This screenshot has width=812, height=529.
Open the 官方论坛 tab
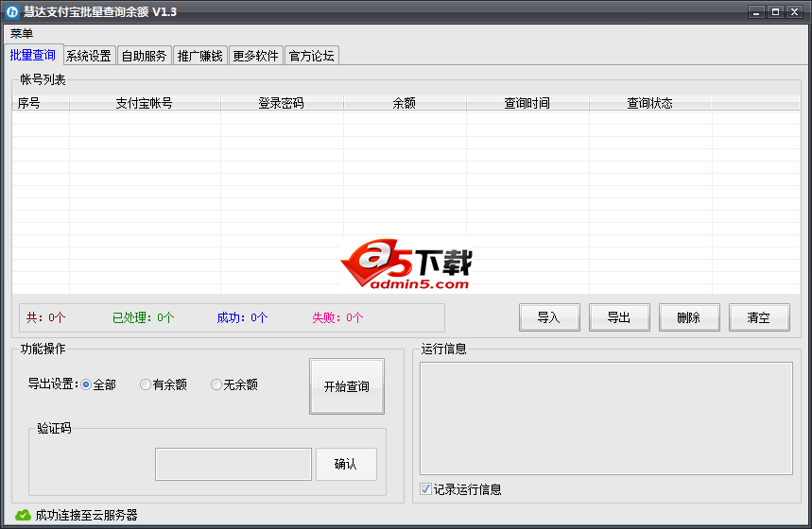312,56
